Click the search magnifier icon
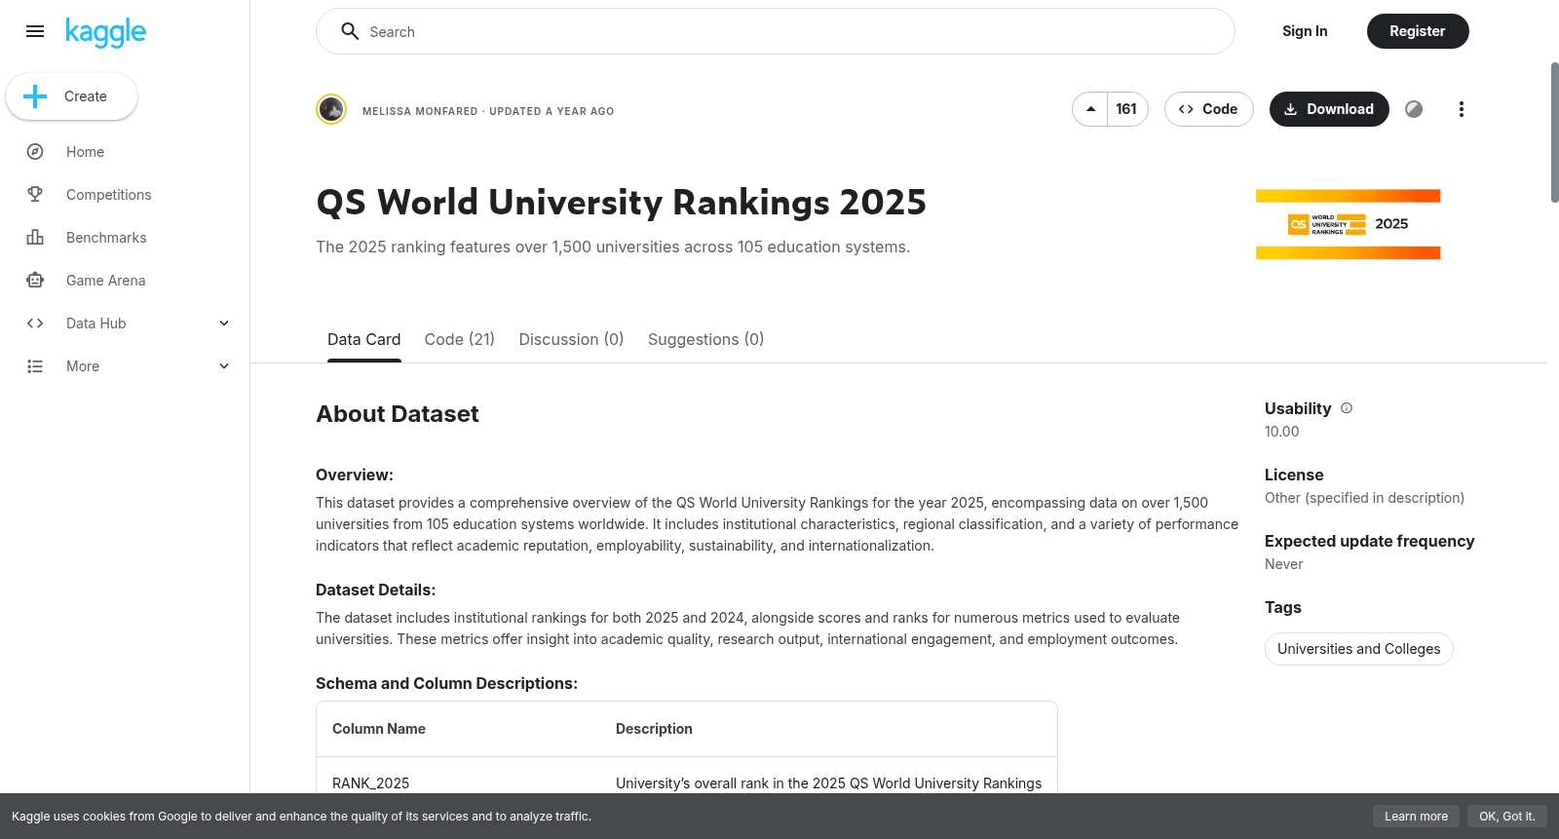1559x839 pixels. coord(350,31)
